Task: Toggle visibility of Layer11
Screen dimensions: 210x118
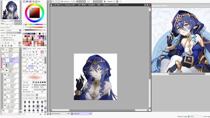Action: pos(5,106)
